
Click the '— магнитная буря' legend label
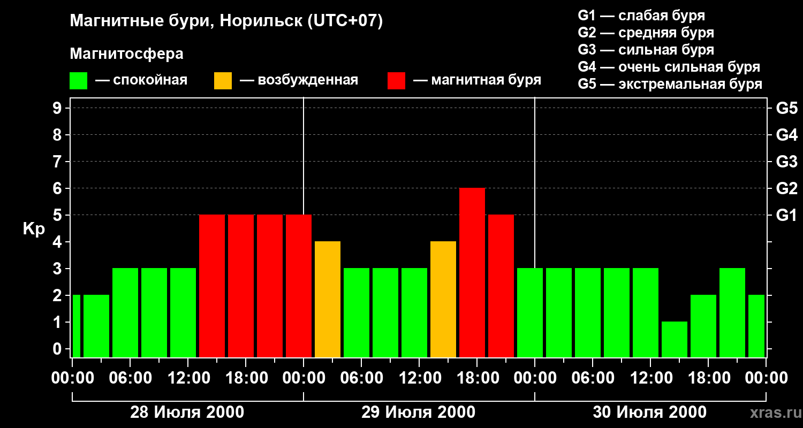[x=477, y=80]
